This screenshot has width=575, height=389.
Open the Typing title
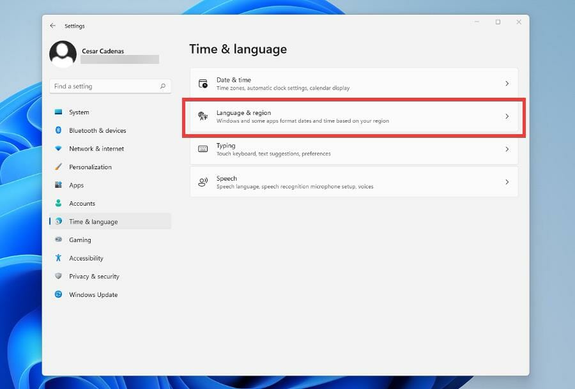pyautogui.click(x=226, y=146)
